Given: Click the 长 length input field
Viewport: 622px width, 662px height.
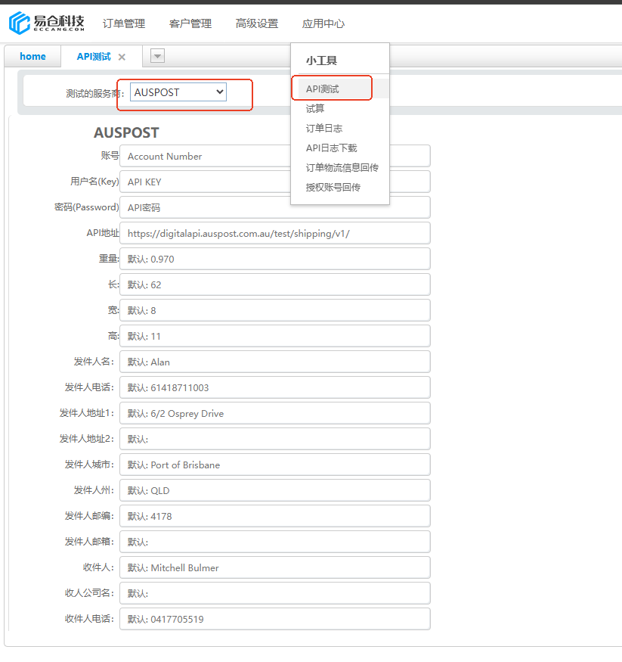Looking at the screenshot, I should click(275, 285).
